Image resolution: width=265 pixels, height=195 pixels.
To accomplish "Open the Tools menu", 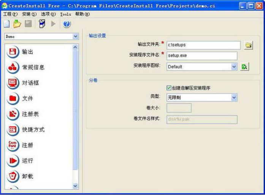I will 65,14.
